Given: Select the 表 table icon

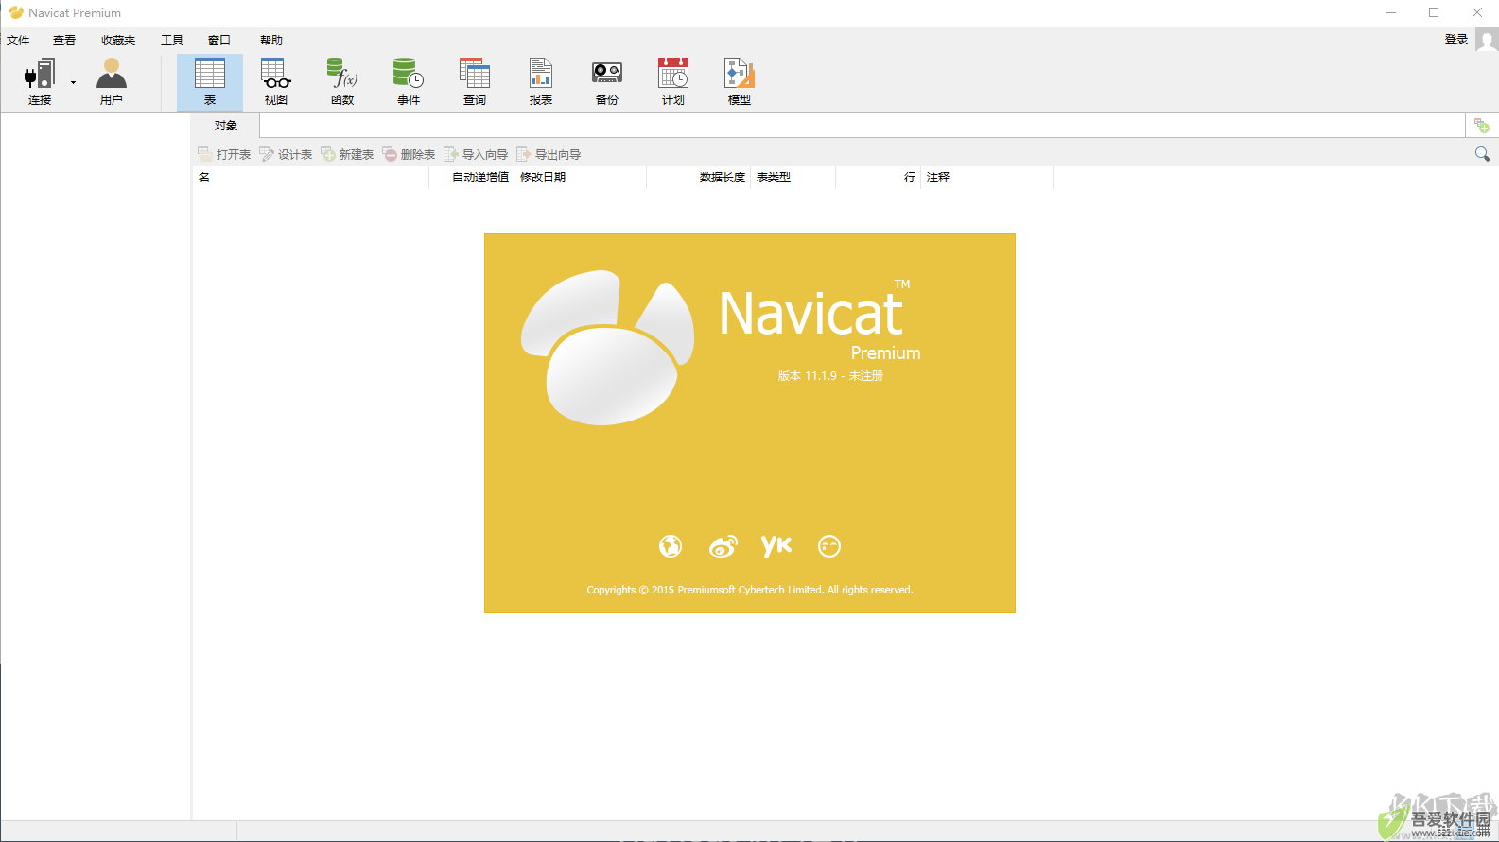Looking at the screenshot, I should pos(210,82).
